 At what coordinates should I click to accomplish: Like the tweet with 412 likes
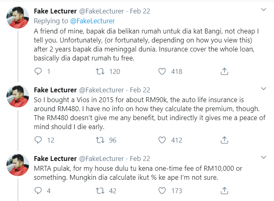[162, 140]
